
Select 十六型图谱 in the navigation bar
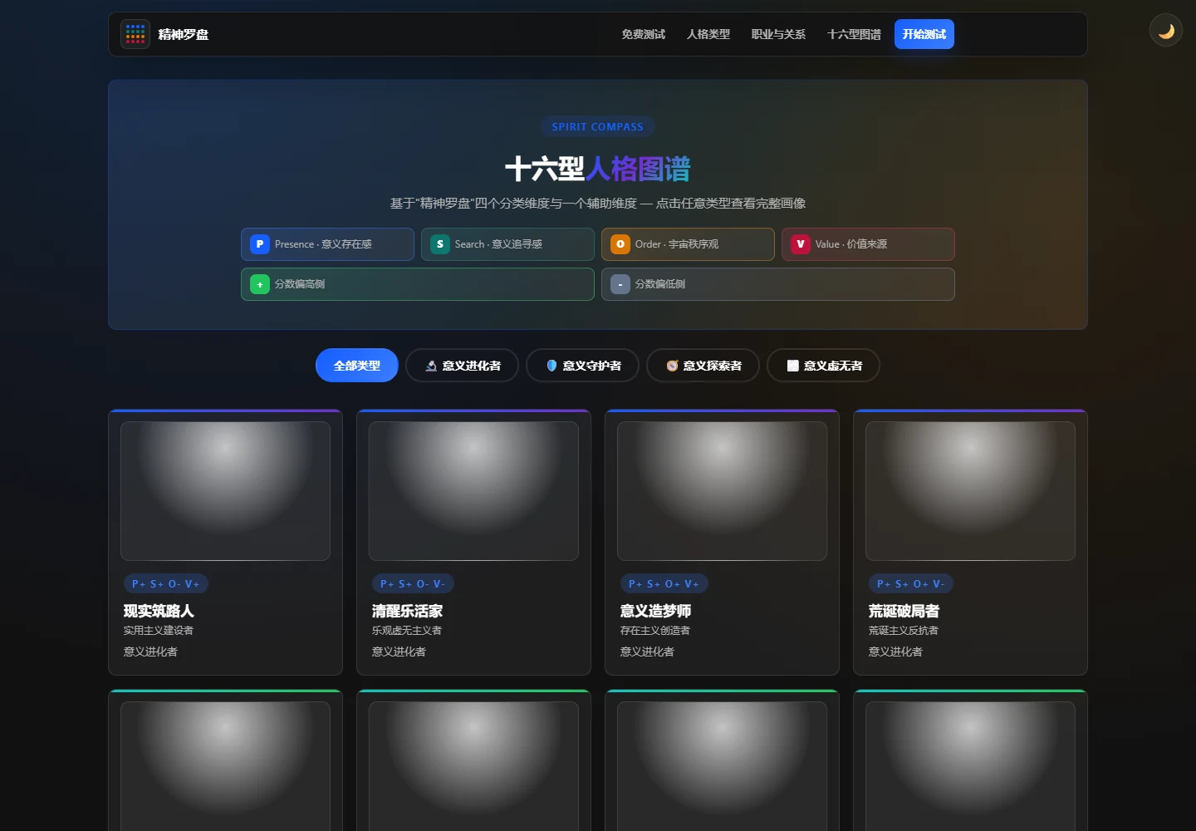(x=854, y=34)
